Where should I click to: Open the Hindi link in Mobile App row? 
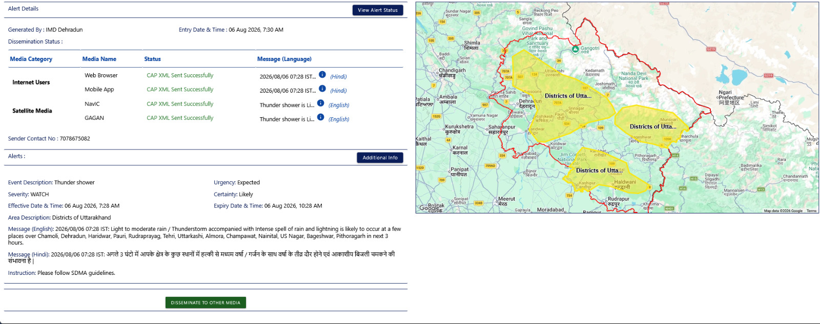(x=338, y=91)
